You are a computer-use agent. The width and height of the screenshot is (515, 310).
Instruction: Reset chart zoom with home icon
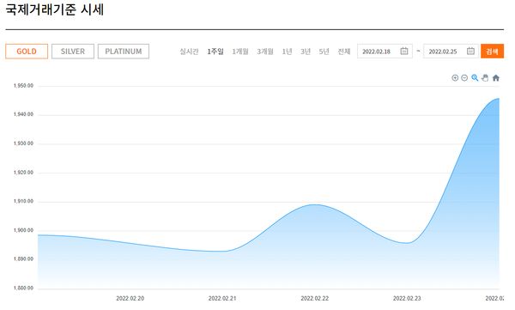click(496, 78)
